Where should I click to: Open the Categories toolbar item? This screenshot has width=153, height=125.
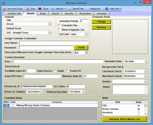coord(95,9)
